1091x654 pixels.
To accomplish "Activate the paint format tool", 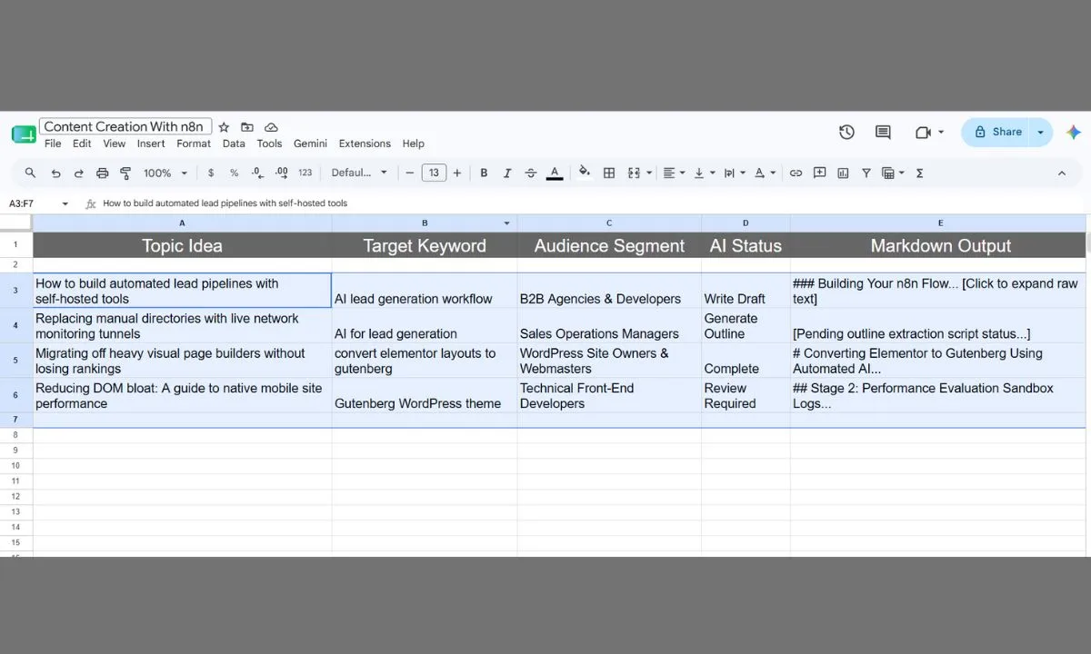I will pyautogui.click(x=125, y=173).
